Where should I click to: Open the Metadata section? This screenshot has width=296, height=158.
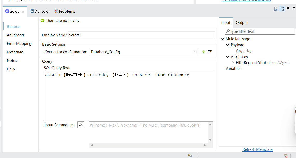(x=15, y=52)
